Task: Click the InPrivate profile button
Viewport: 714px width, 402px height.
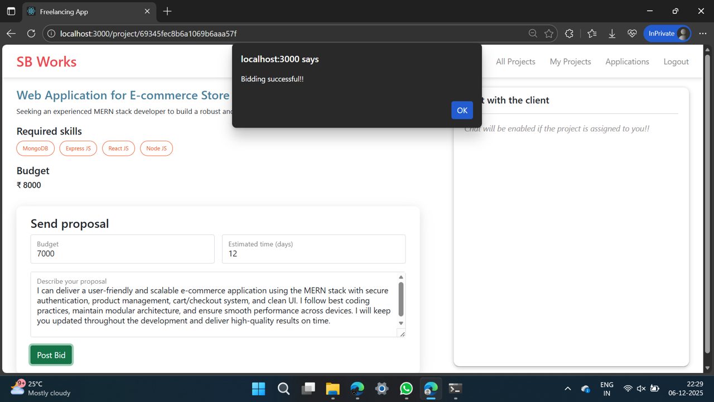Action: tap(667, 33)
